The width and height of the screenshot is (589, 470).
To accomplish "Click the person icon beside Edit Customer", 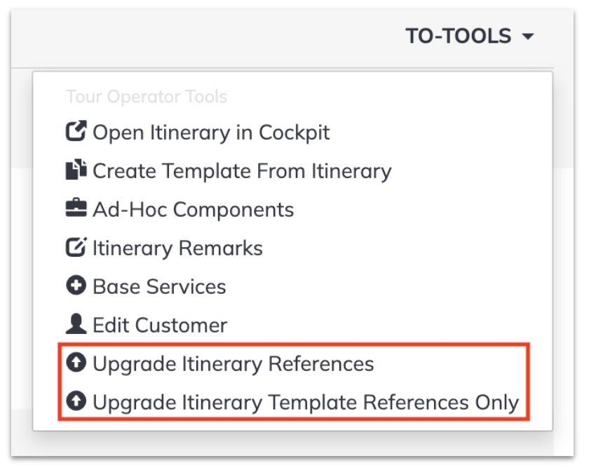I will [76, 324].
